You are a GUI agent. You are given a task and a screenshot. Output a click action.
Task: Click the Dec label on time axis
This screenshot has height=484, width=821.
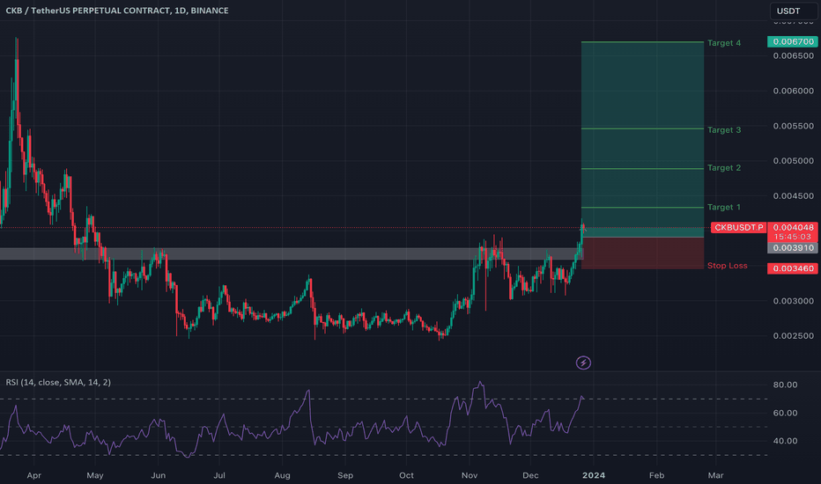[530, 475]
